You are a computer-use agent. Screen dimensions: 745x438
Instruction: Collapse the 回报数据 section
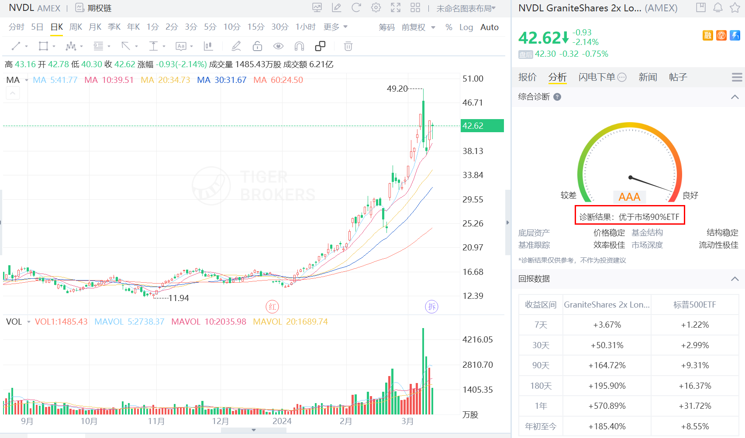pyautogui.click(x=735, y=279)
